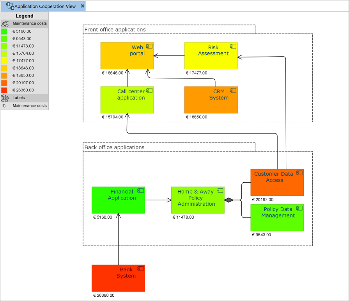Click the Financial Application component icon
The height and width of the screenshot is (301, 349).
[140, 191]
